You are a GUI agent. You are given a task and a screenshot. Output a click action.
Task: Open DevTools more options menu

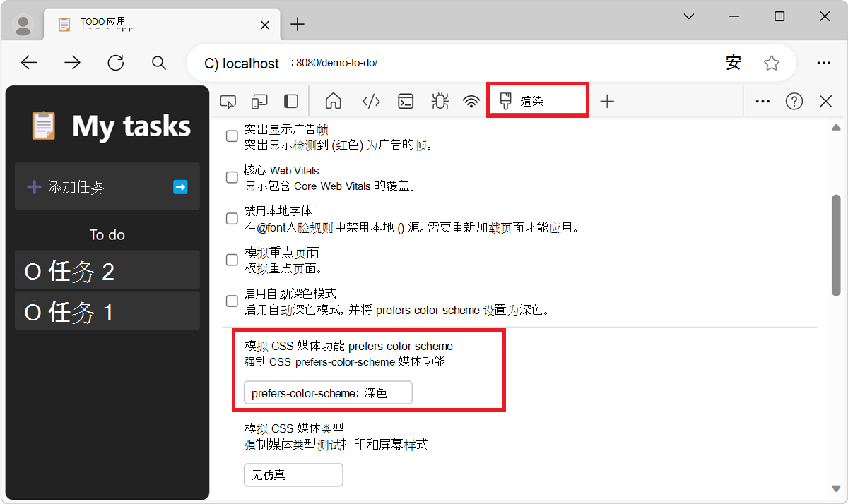(x=762, y=101)
